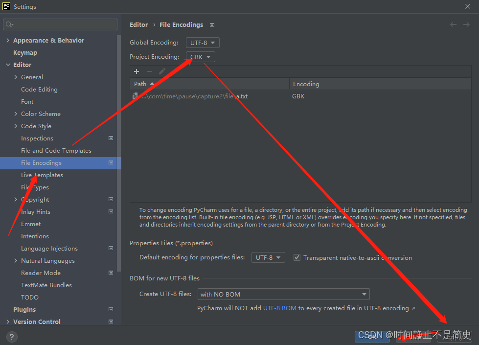Screen dimensions: 479x345
Task: Expand the Color Scheme subsection
Action: coord(16,114)
